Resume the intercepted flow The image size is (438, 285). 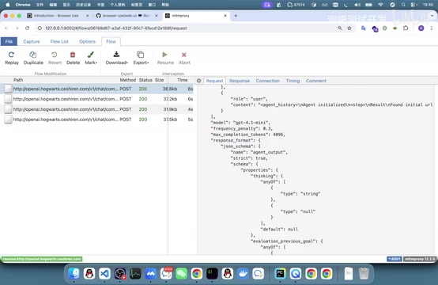(165, 58)
